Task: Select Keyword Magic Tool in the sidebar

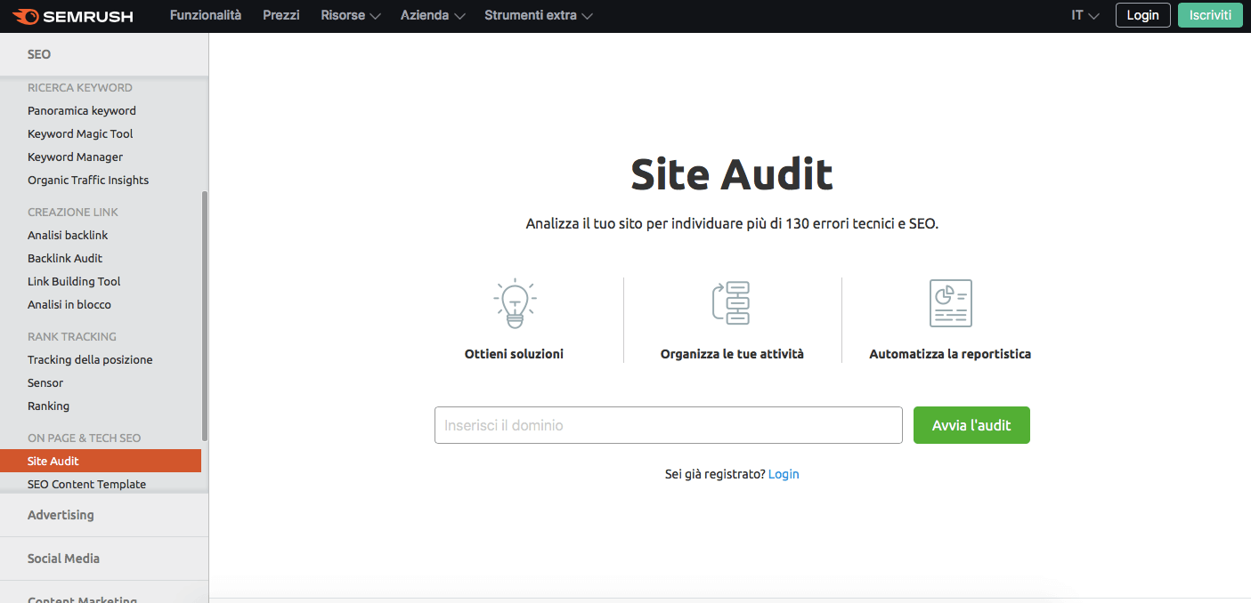Action: (80, 133)
